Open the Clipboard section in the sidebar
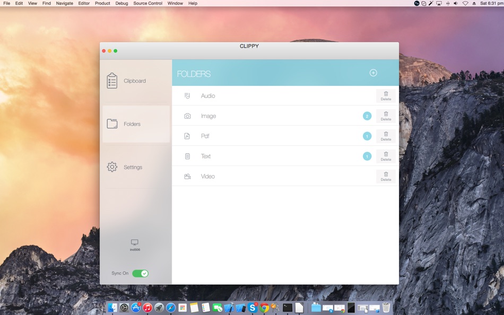This screenshot has height=315, width=504. coord(136,81)
